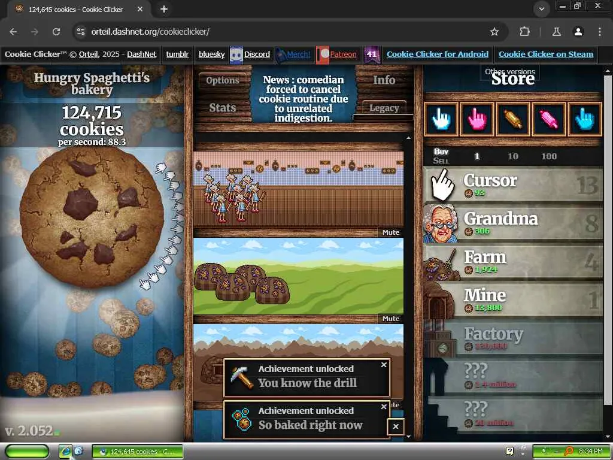613x460 pixels.
Task: Set bulk purchase amount to 1
Action: (x=477, y=156)
